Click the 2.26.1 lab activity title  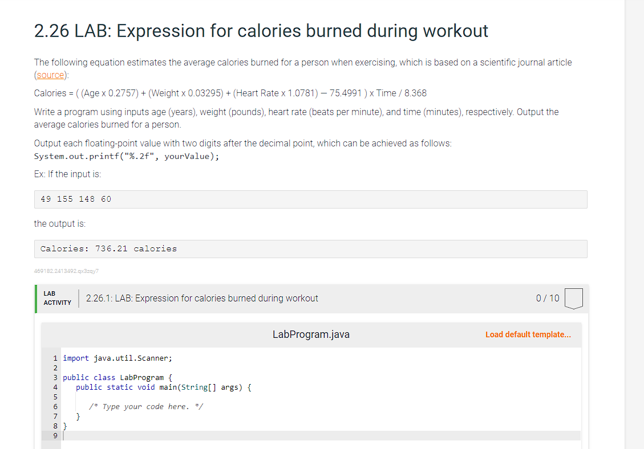pos(202,298)
